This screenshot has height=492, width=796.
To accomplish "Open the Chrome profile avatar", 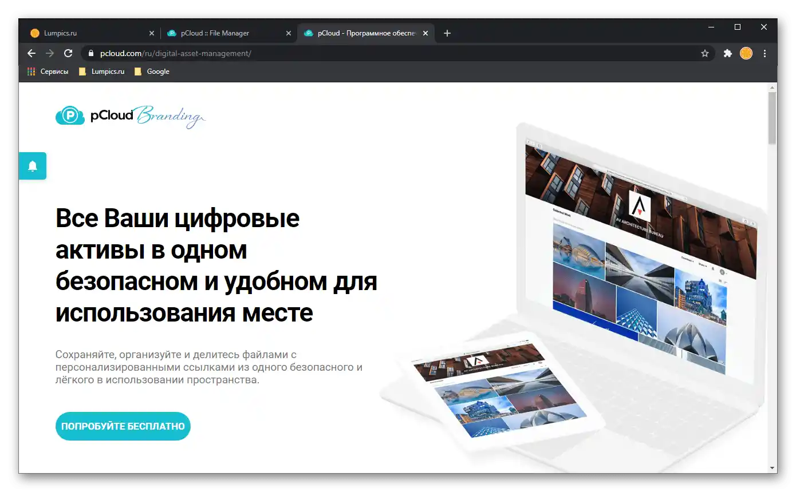I will click(746, 53).
